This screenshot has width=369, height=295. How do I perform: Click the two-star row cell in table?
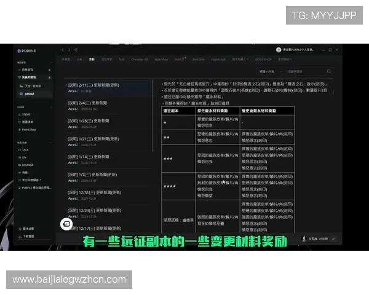(x=178, y=138)
